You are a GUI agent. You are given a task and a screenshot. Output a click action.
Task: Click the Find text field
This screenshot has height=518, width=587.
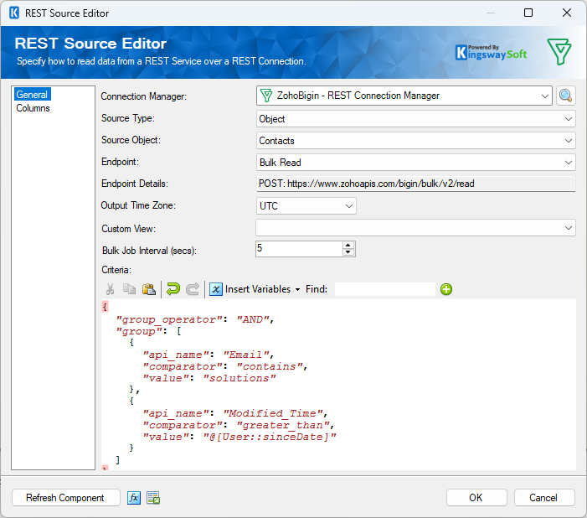385,289
